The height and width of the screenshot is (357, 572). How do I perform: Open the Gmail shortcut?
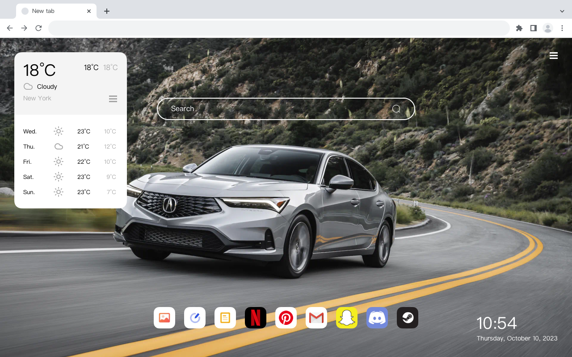(316, 318)
